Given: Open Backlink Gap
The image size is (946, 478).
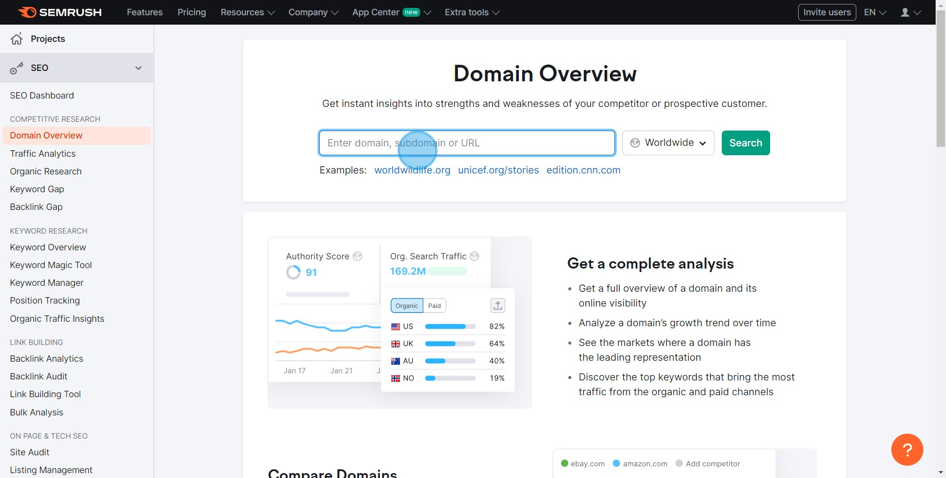Looking at the screenshot, I should [x=36, y=207].
